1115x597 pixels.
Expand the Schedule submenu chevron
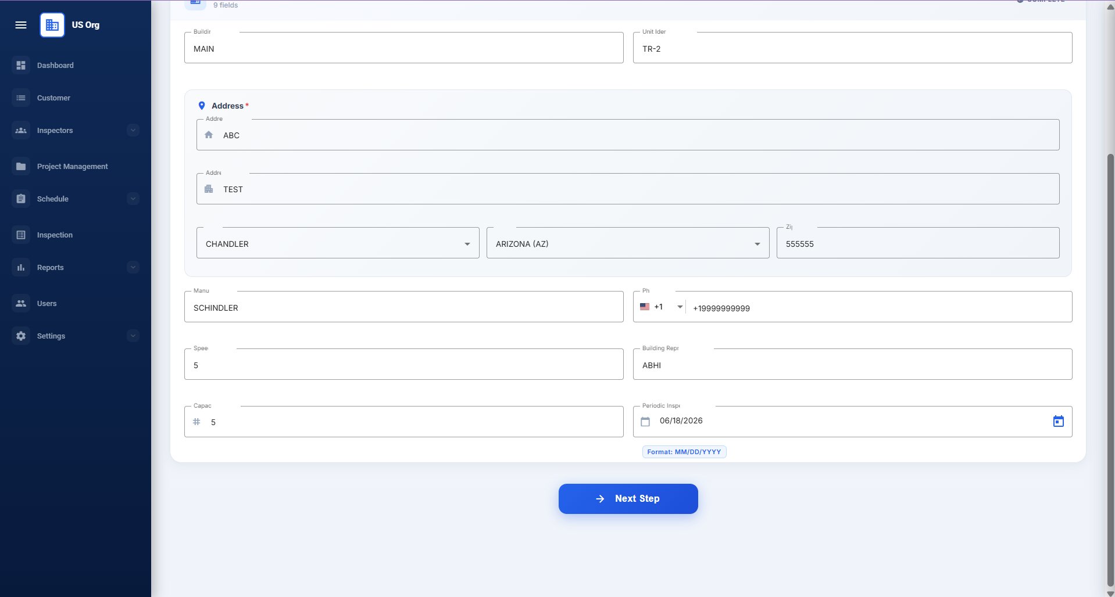tap(133, 199)
